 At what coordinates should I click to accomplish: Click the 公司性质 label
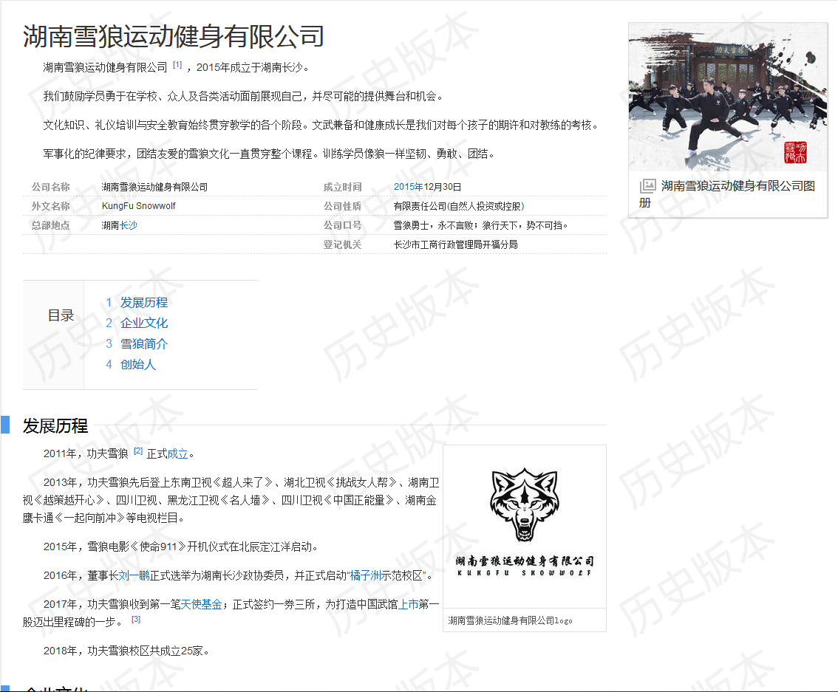click(343, 206)
